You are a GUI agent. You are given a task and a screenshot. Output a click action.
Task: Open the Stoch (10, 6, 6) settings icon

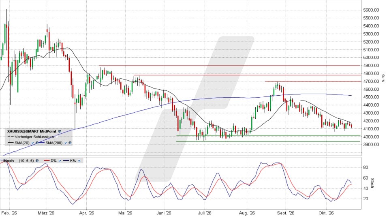[x=37, y=161]
